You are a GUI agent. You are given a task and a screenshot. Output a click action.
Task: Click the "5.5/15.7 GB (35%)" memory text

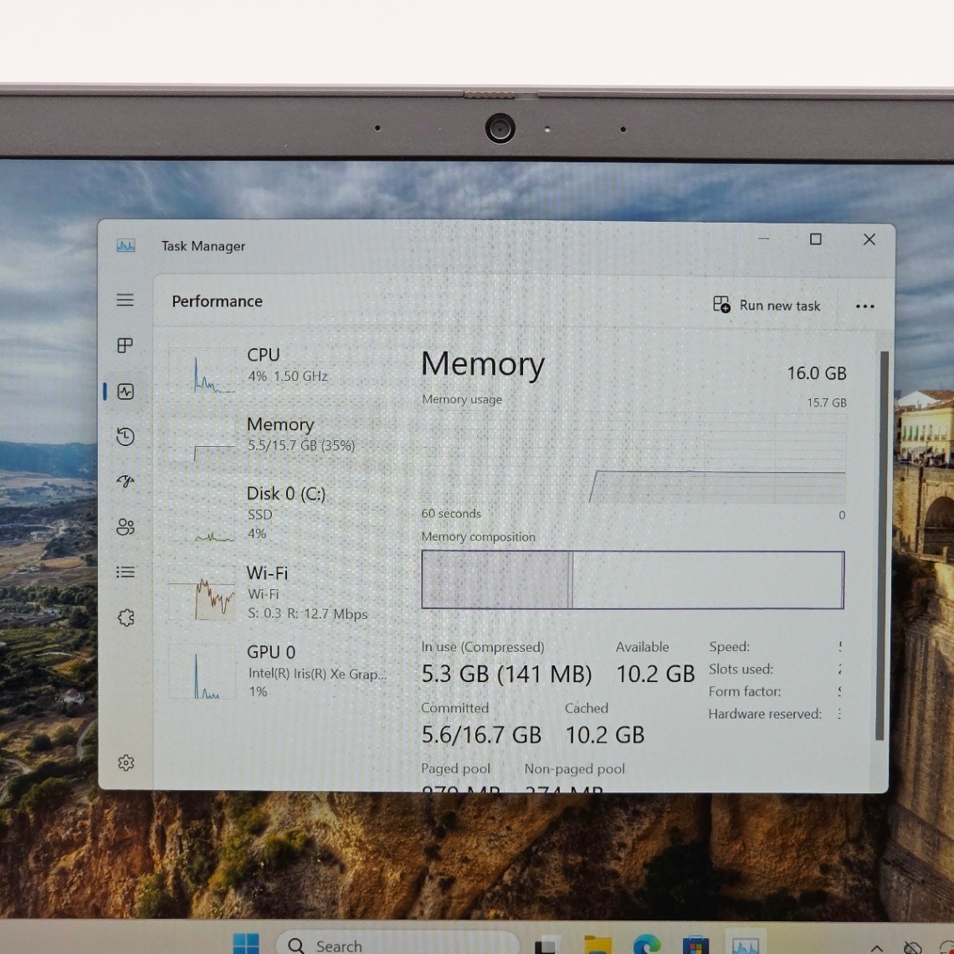[301, 445]
